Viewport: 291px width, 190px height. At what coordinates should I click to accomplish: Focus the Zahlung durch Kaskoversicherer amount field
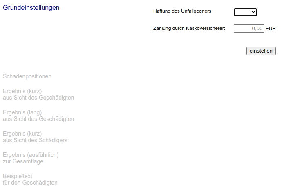coord(248,29)
